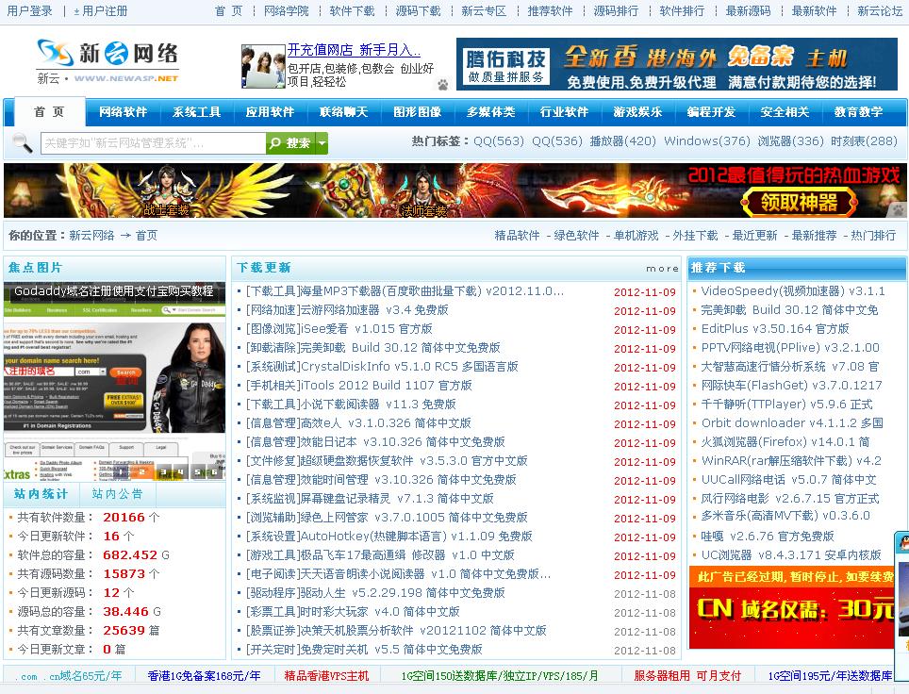Open the 网络软件 navigation tab

click(124, 112)
